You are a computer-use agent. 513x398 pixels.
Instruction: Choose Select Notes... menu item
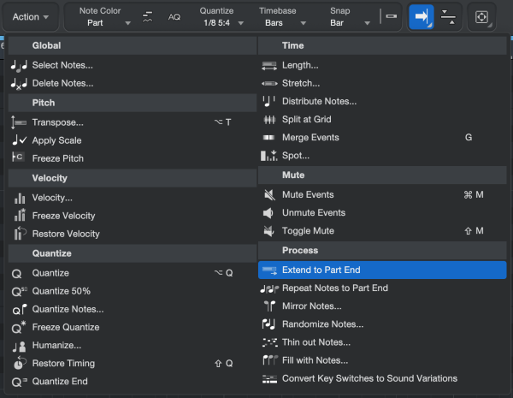tap(133, 65)
